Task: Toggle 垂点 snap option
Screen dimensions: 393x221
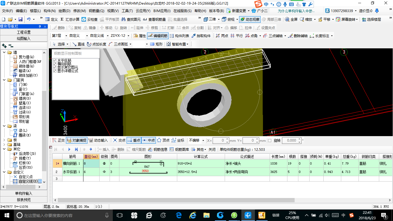Action: tap(133, 140)
